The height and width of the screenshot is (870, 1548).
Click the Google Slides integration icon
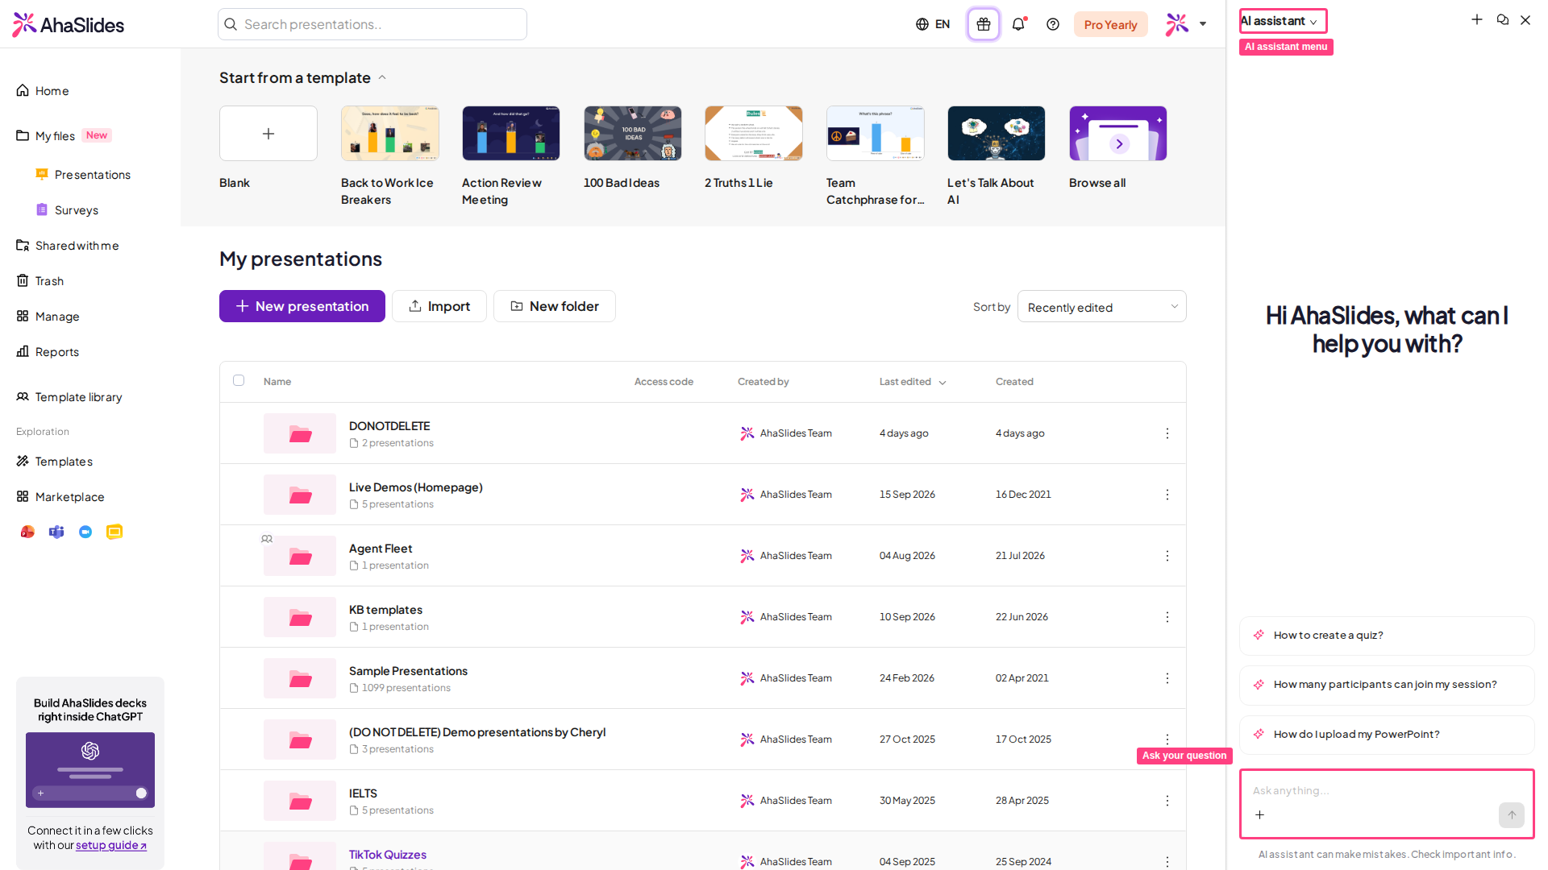(114, 532)
